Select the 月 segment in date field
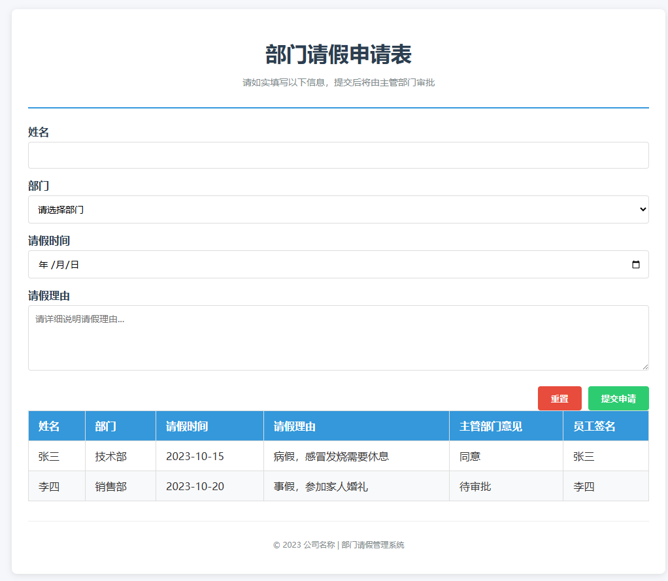 point(60,265)
